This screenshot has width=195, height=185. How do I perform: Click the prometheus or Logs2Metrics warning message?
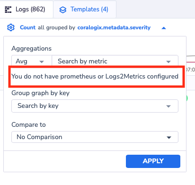coord(95,77)
